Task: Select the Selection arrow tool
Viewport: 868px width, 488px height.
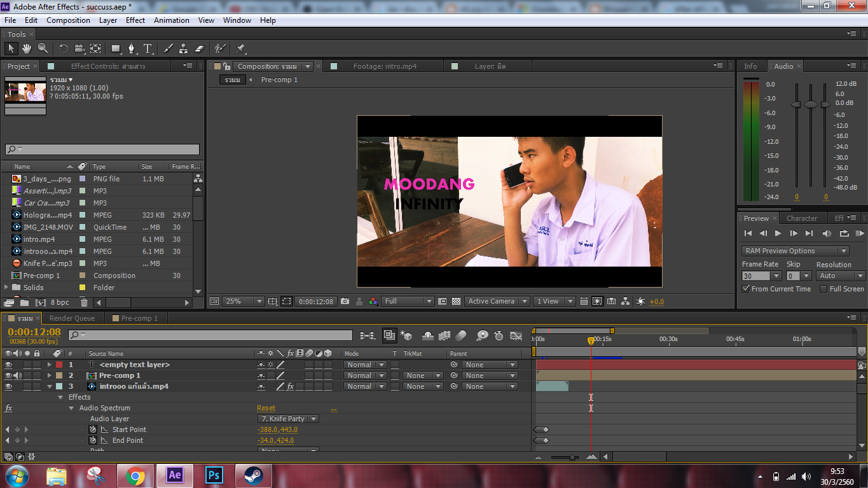Action: [11, 48]
